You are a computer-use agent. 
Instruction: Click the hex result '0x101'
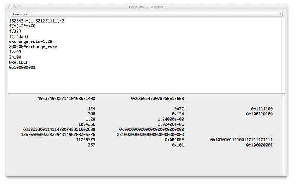pos(178,145)
